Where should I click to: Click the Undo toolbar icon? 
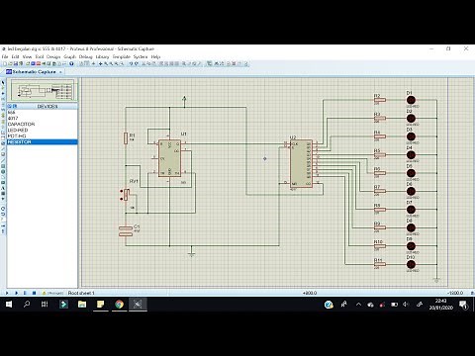(132, 63)
